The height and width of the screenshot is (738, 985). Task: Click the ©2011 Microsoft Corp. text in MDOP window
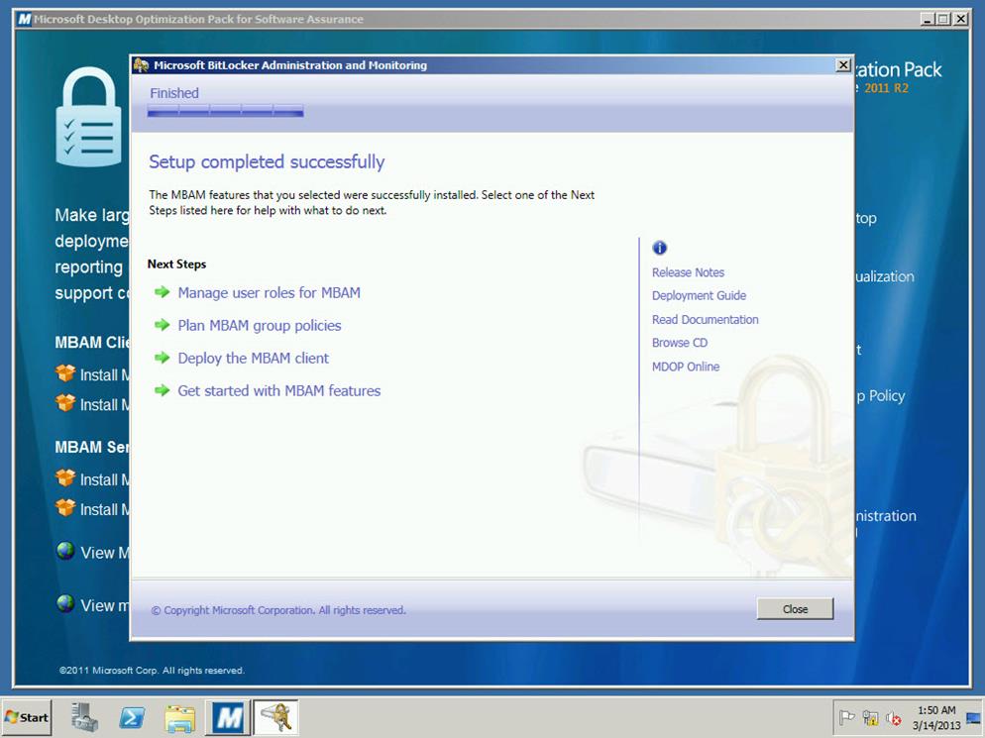pyautogui.click(x=152, y=671)
